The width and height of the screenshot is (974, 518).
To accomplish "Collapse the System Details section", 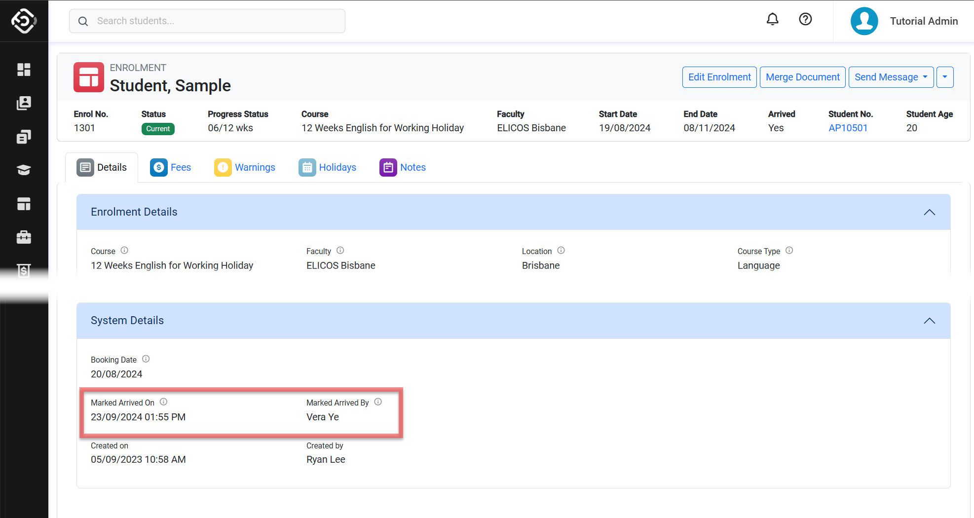I will coord(929,321).
